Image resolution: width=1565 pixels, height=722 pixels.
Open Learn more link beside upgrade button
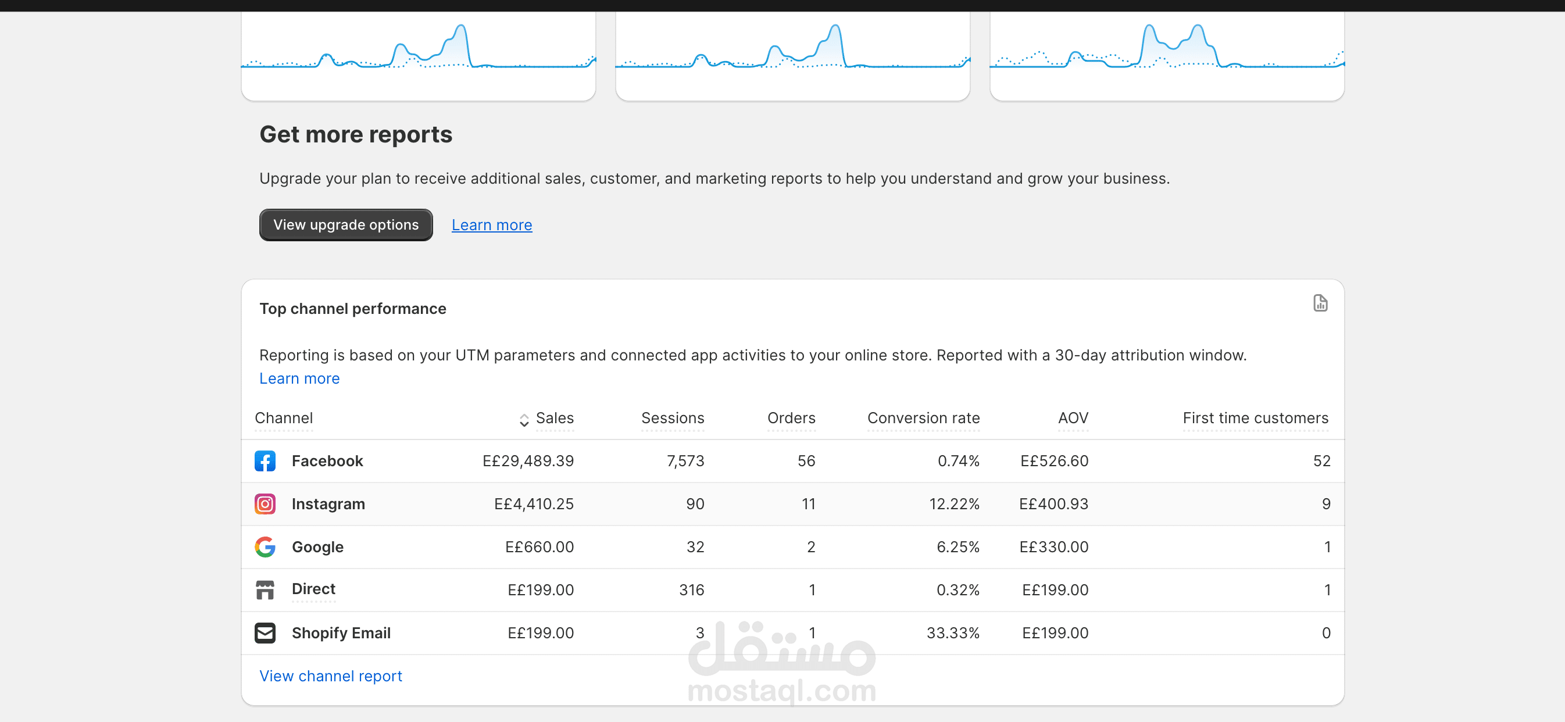(x=491, y=225)
